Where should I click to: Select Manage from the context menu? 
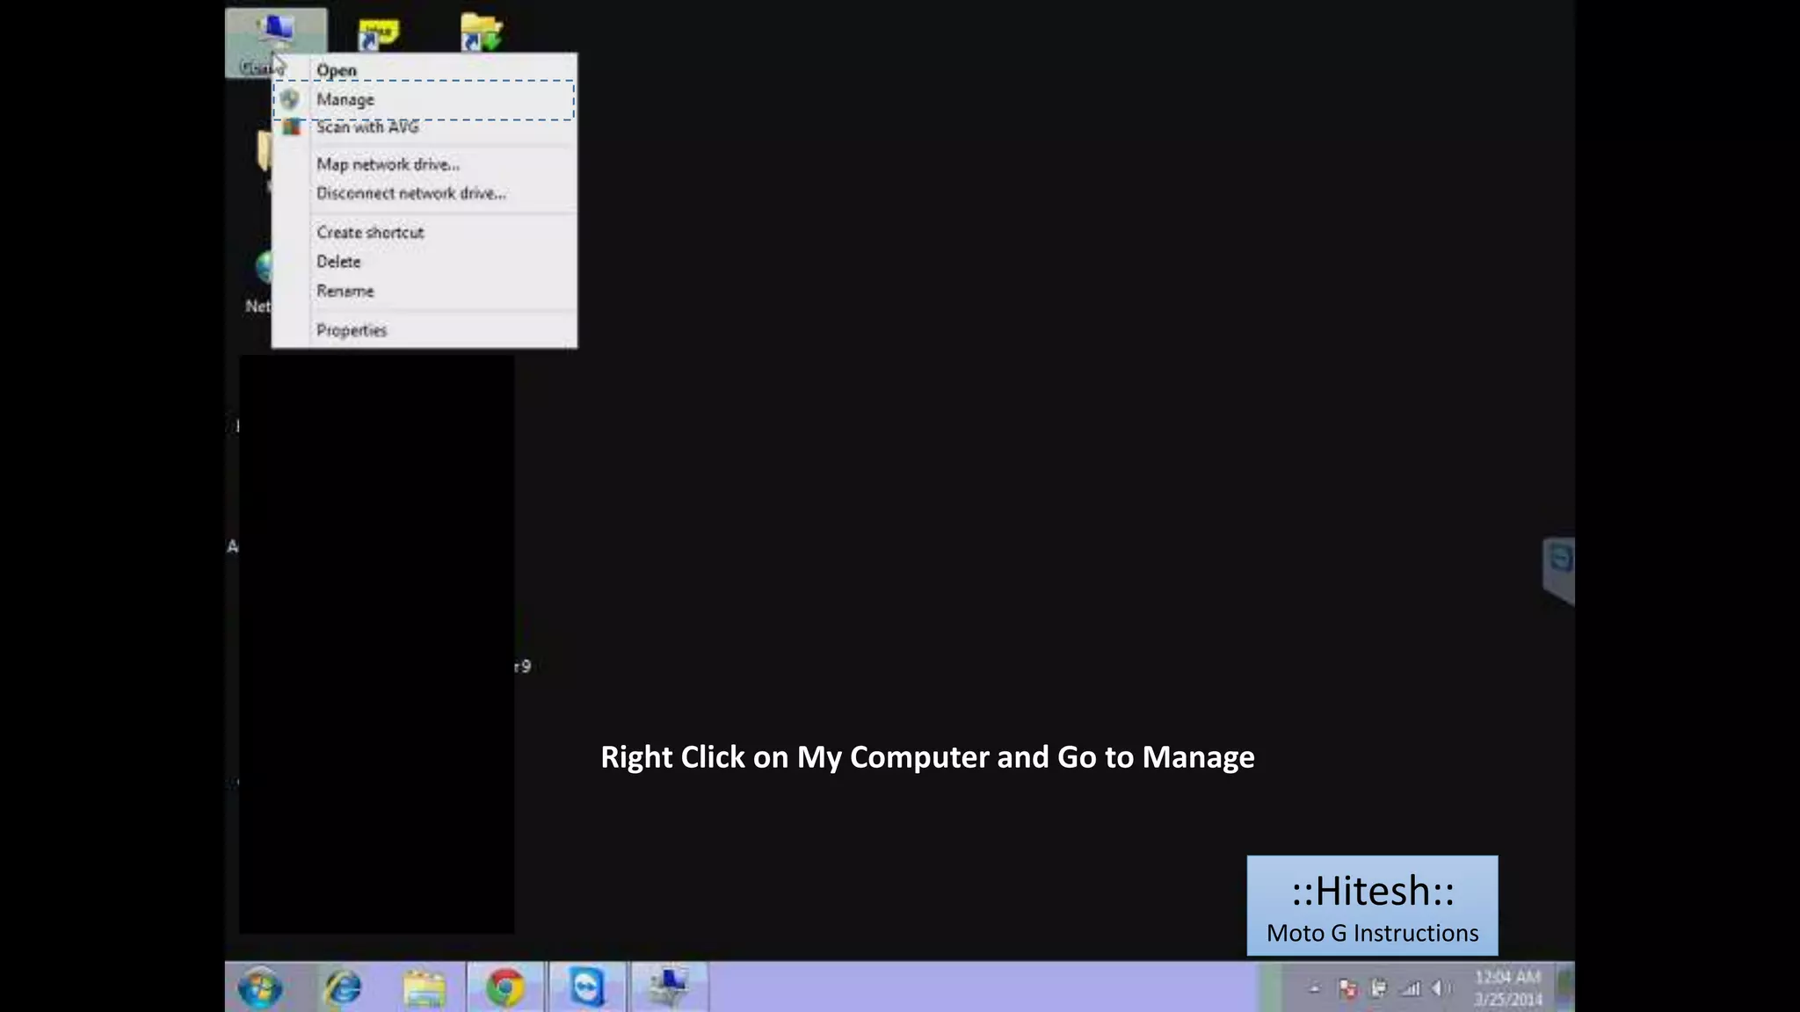pos(345,100)
